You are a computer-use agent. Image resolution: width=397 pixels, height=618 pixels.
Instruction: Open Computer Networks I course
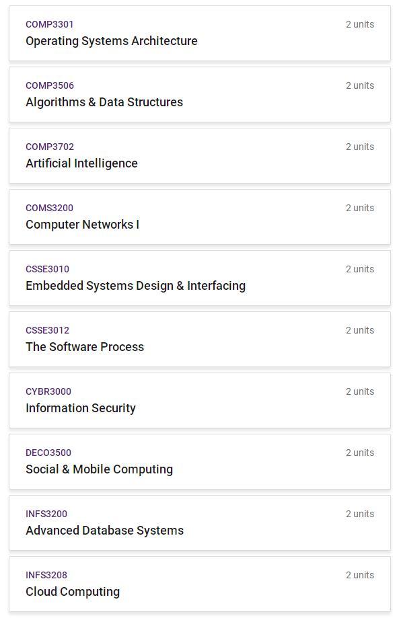pyautogui.click(x=199, y=217)
